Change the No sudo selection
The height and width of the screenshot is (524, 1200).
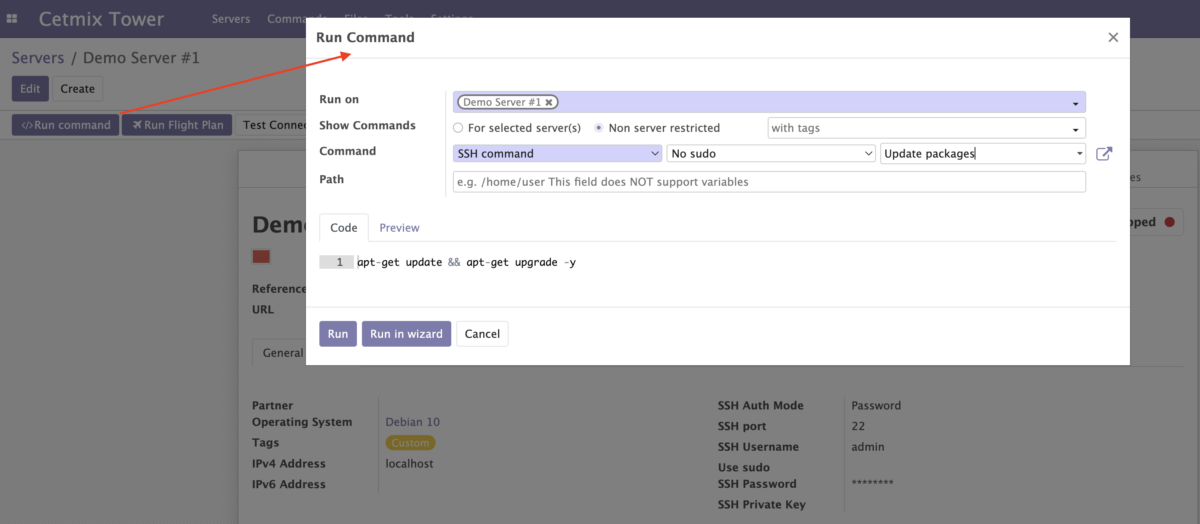click(x=771, y=154)
